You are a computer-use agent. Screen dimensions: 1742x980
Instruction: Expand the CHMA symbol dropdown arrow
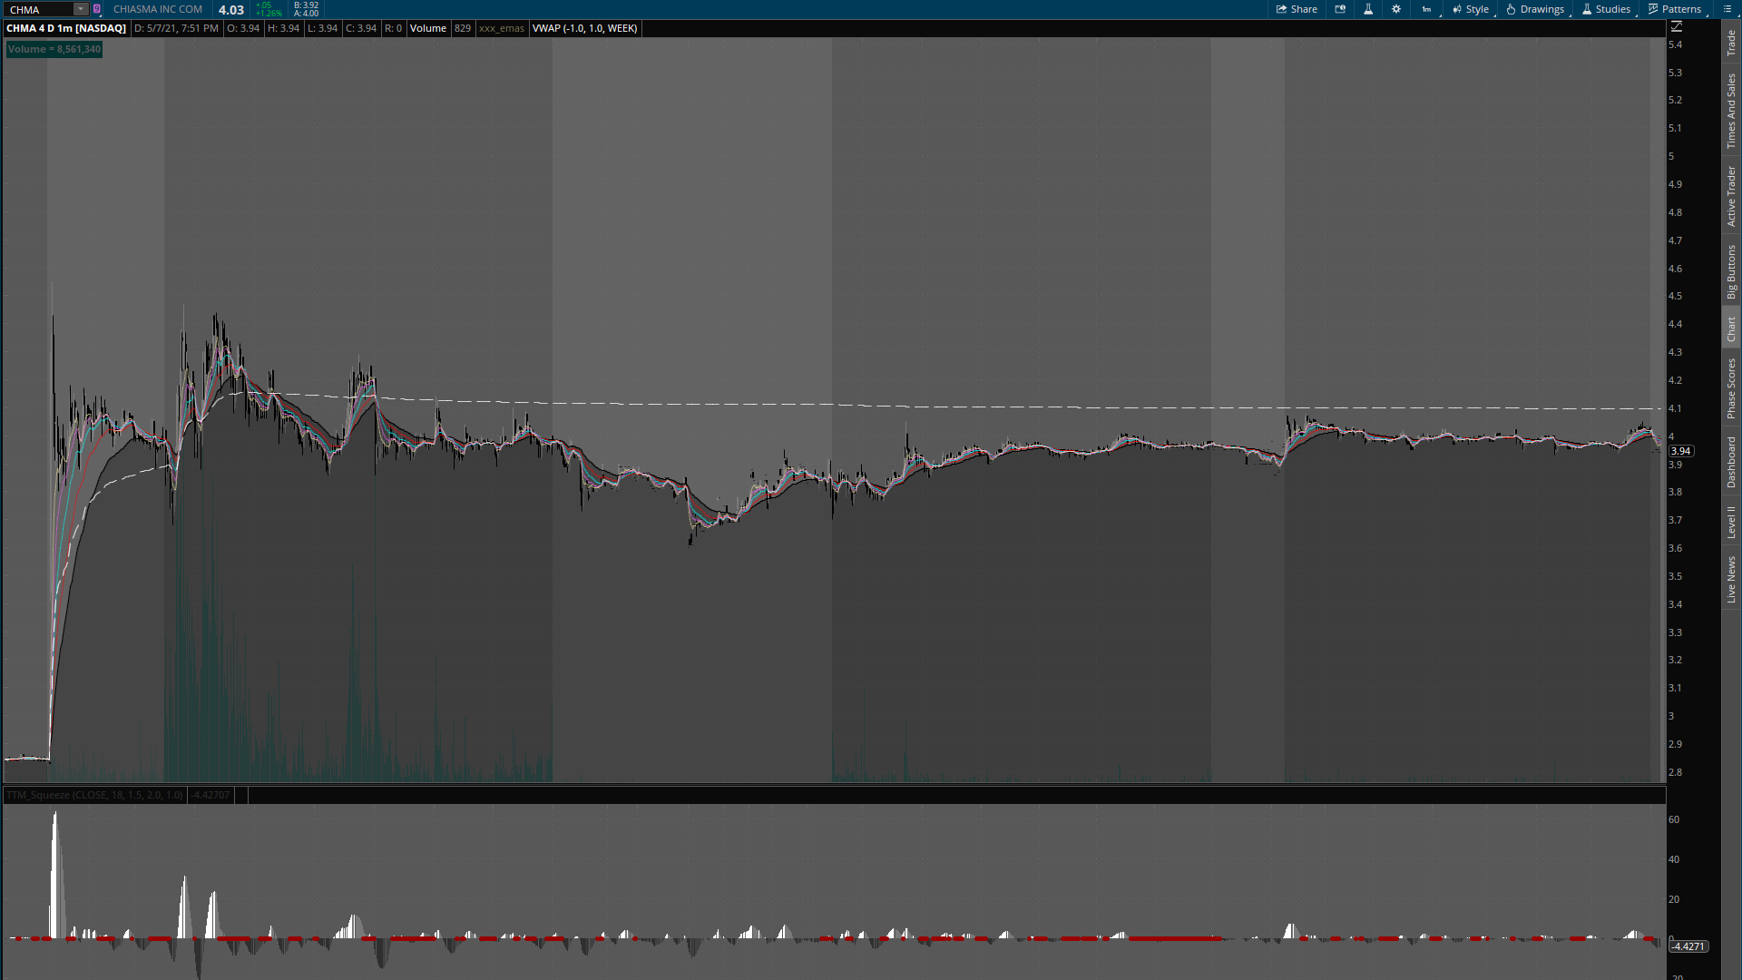pos(81,9)
